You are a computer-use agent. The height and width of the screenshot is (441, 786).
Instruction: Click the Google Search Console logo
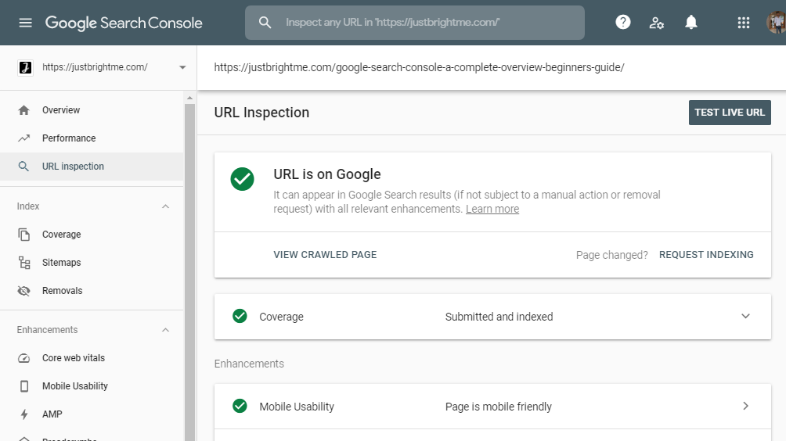tap(124, 23)
